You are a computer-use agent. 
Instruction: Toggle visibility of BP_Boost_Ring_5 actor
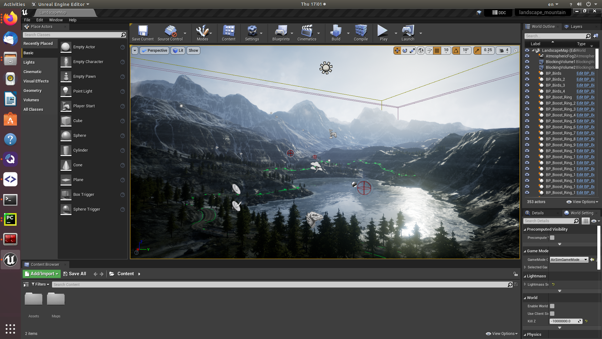(527, 121)
